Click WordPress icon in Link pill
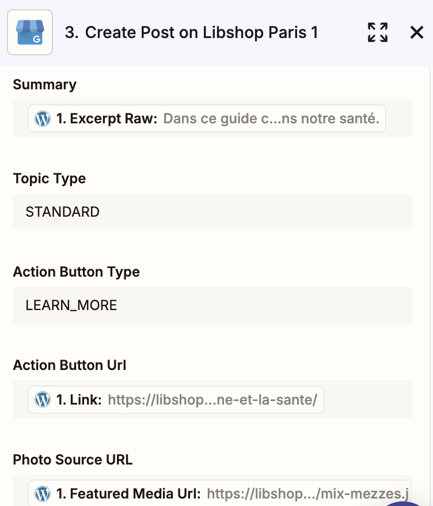 [43, 399]
